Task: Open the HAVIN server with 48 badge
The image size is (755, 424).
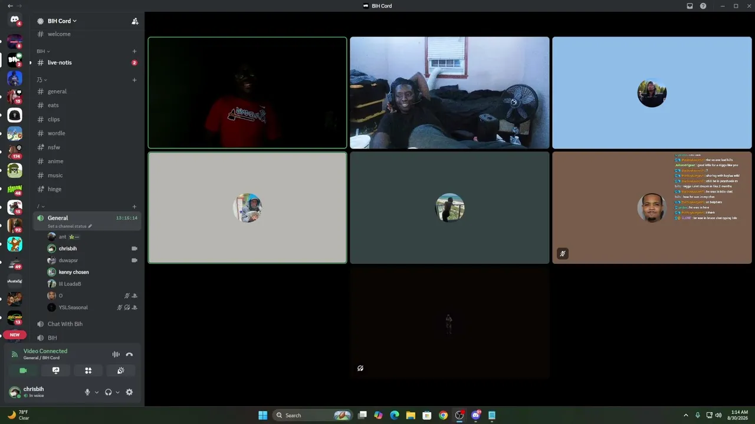Action: tap(15, 189)
